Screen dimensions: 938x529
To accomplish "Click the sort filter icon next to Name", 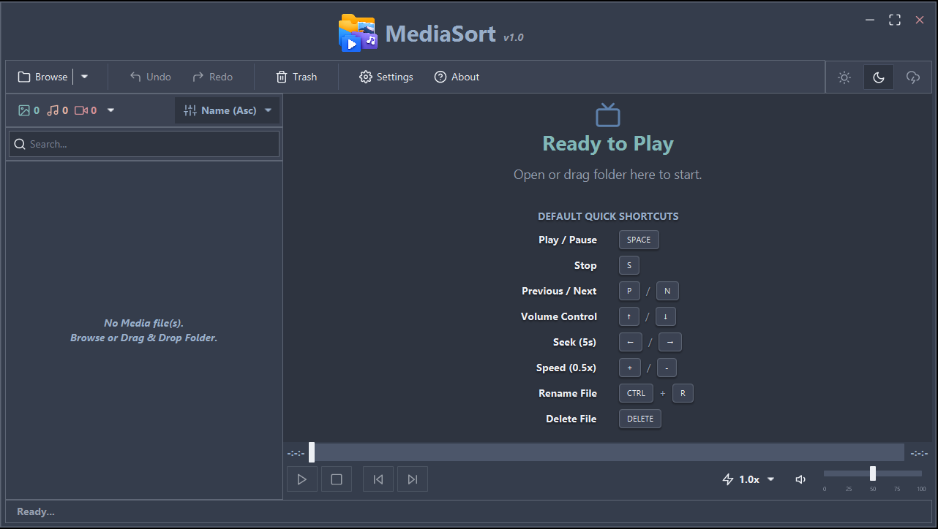I will (189, 110).
